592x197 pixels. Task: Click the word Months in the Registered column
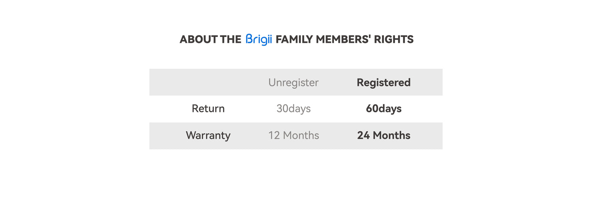(392, 136)
